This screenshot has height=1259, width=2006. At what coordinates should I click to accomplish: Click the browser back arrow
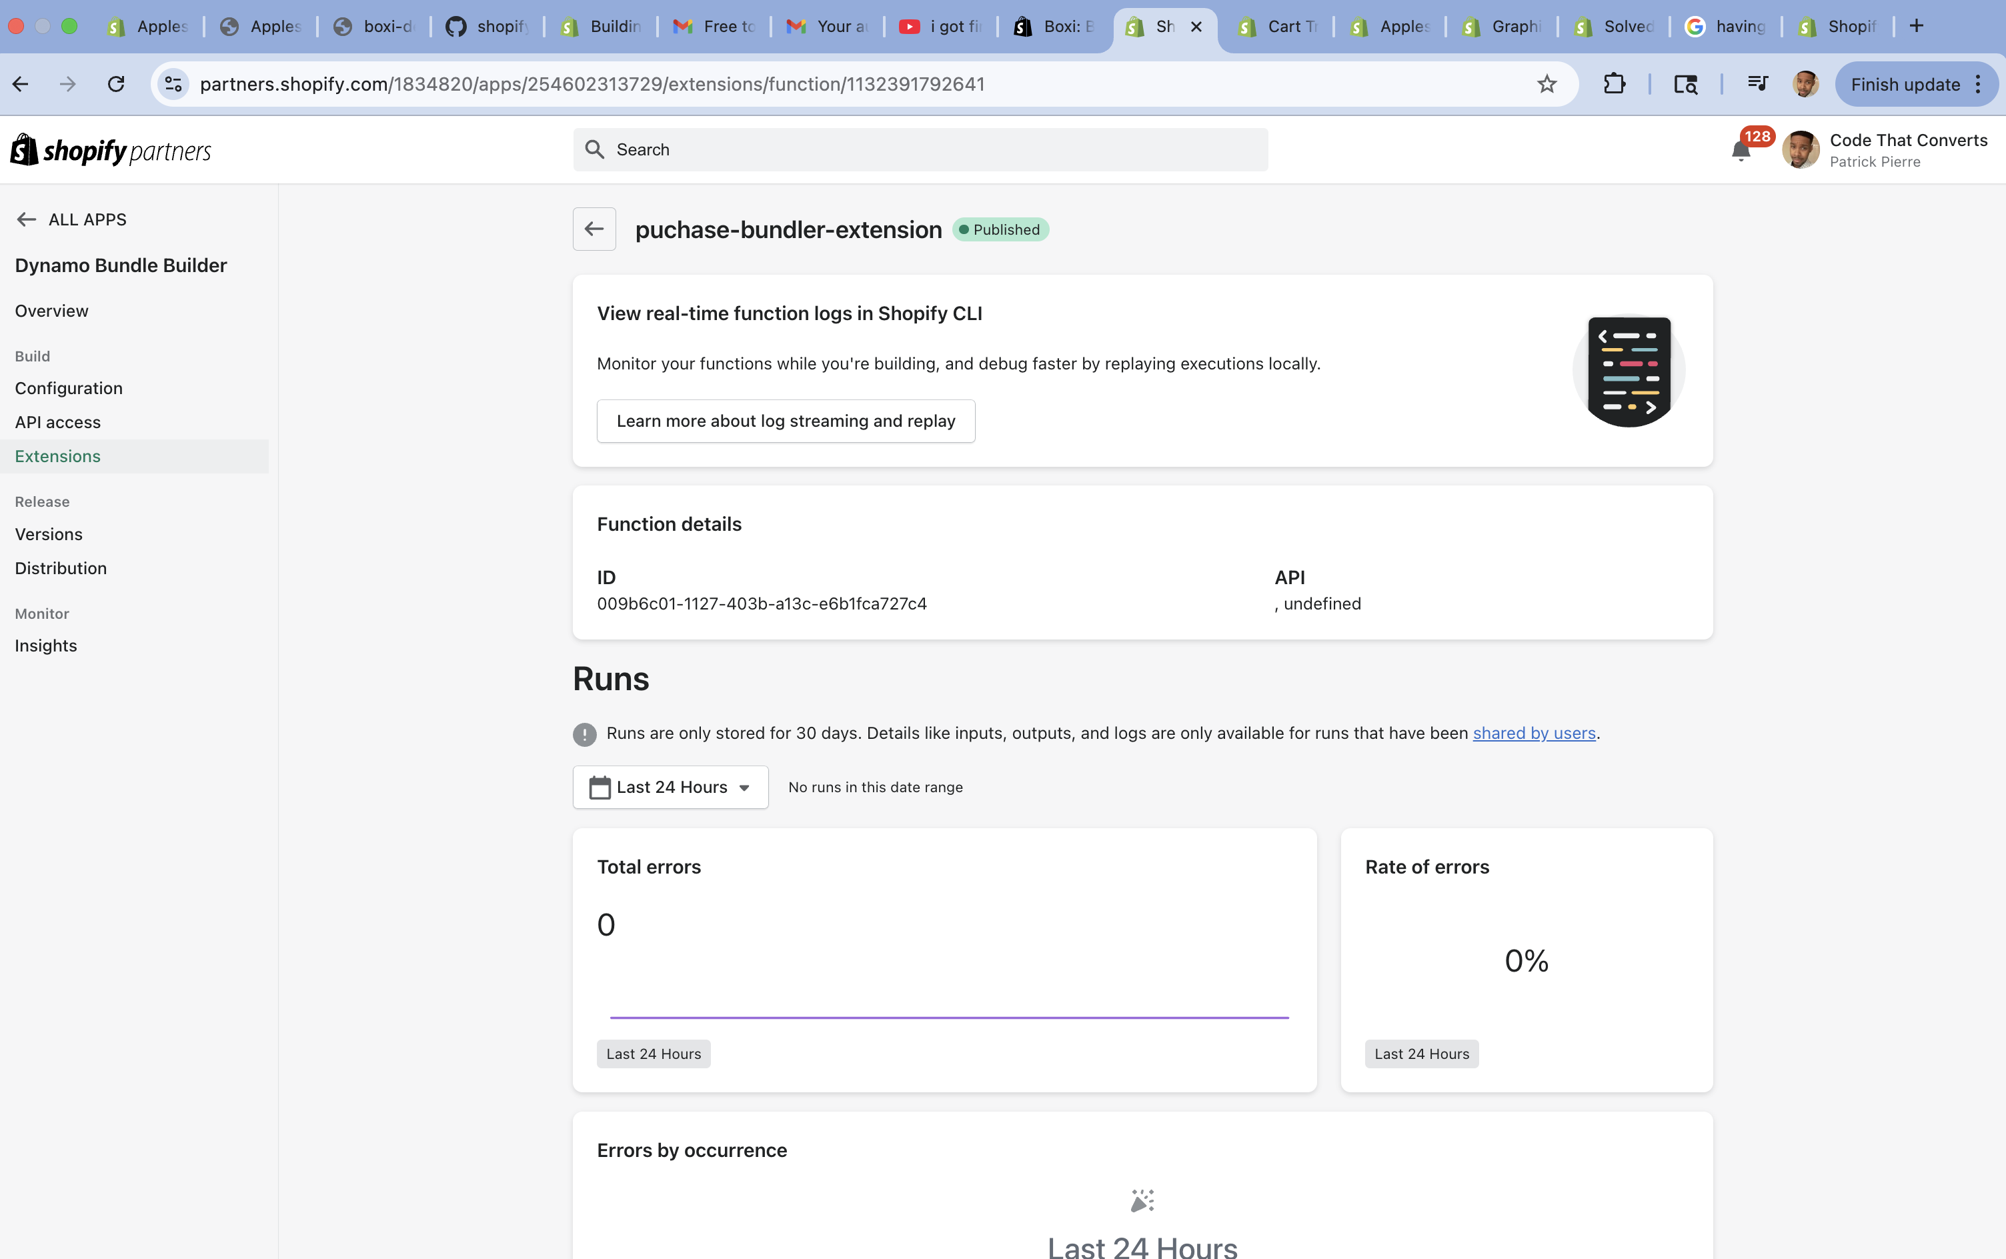(21, 84)
